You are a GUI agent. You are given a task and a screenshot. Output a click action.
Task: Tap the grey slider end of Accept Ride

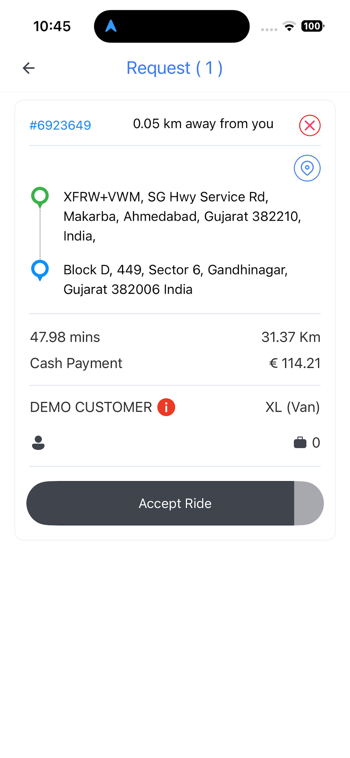click(x=309, y=503)
